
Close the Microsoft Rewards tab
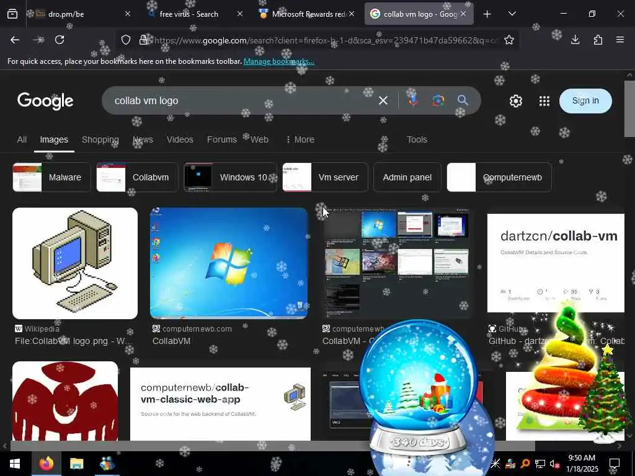click(x=352, y=14)
